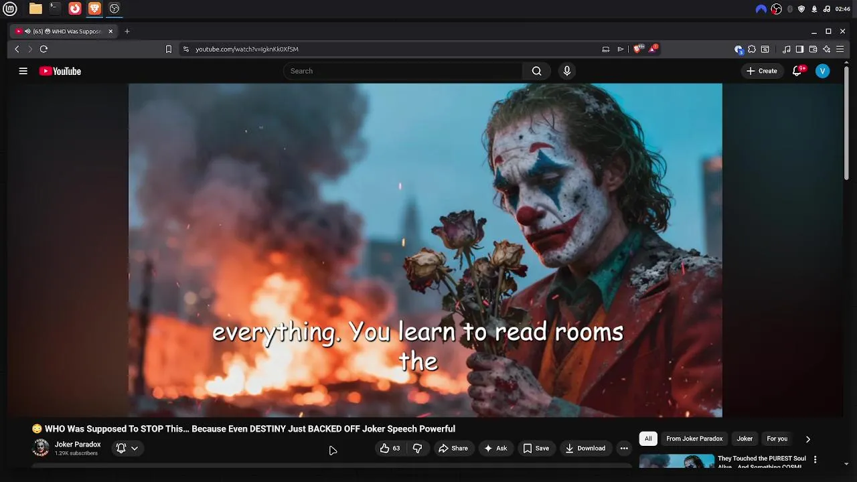Switch to OBS Studio in the panel
Viewport: 857px width, 482px height.
(114, 9)
